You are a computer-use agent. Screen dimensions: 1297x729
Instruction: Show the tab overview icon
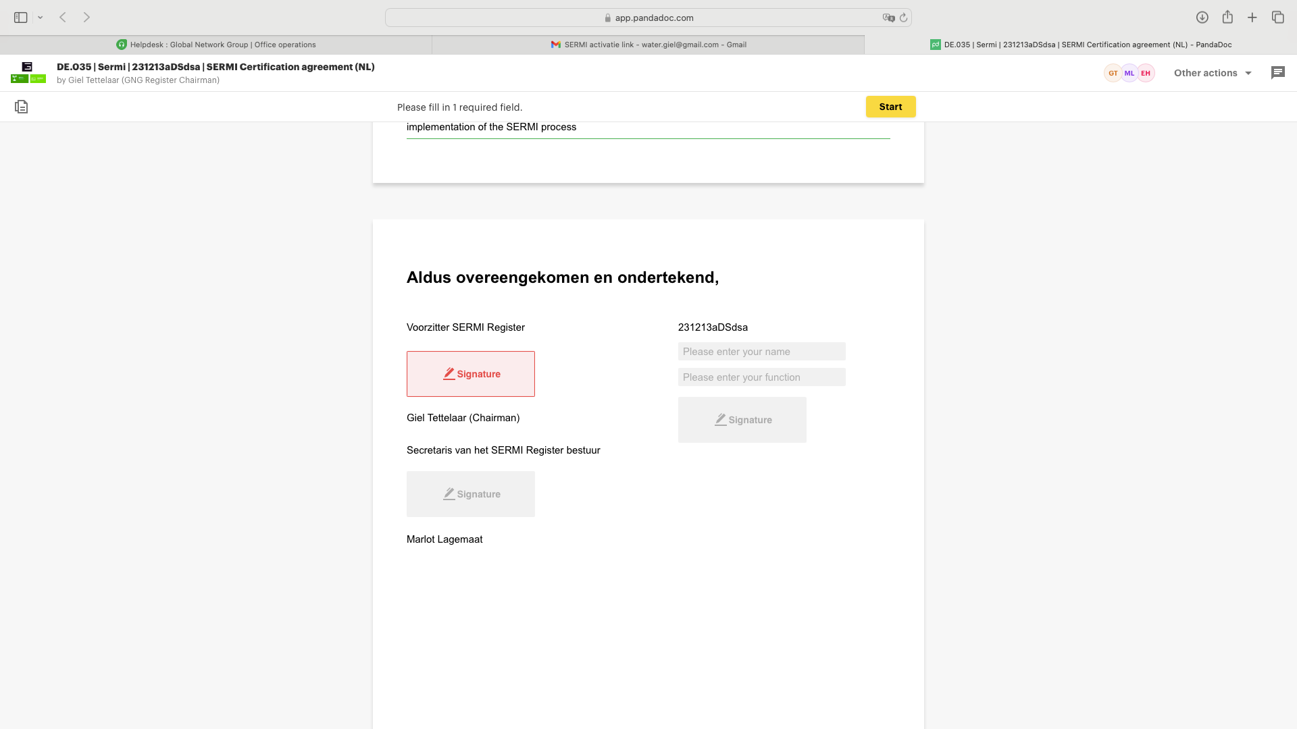pos(1277,18)
